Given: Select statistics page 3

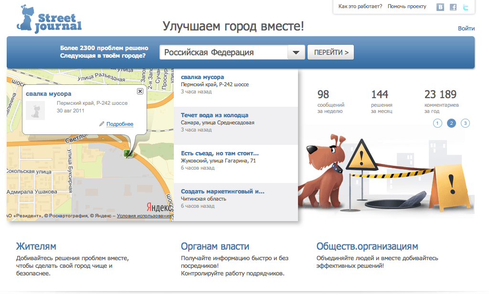Looking at the screenshot, I should coord(465,123).
